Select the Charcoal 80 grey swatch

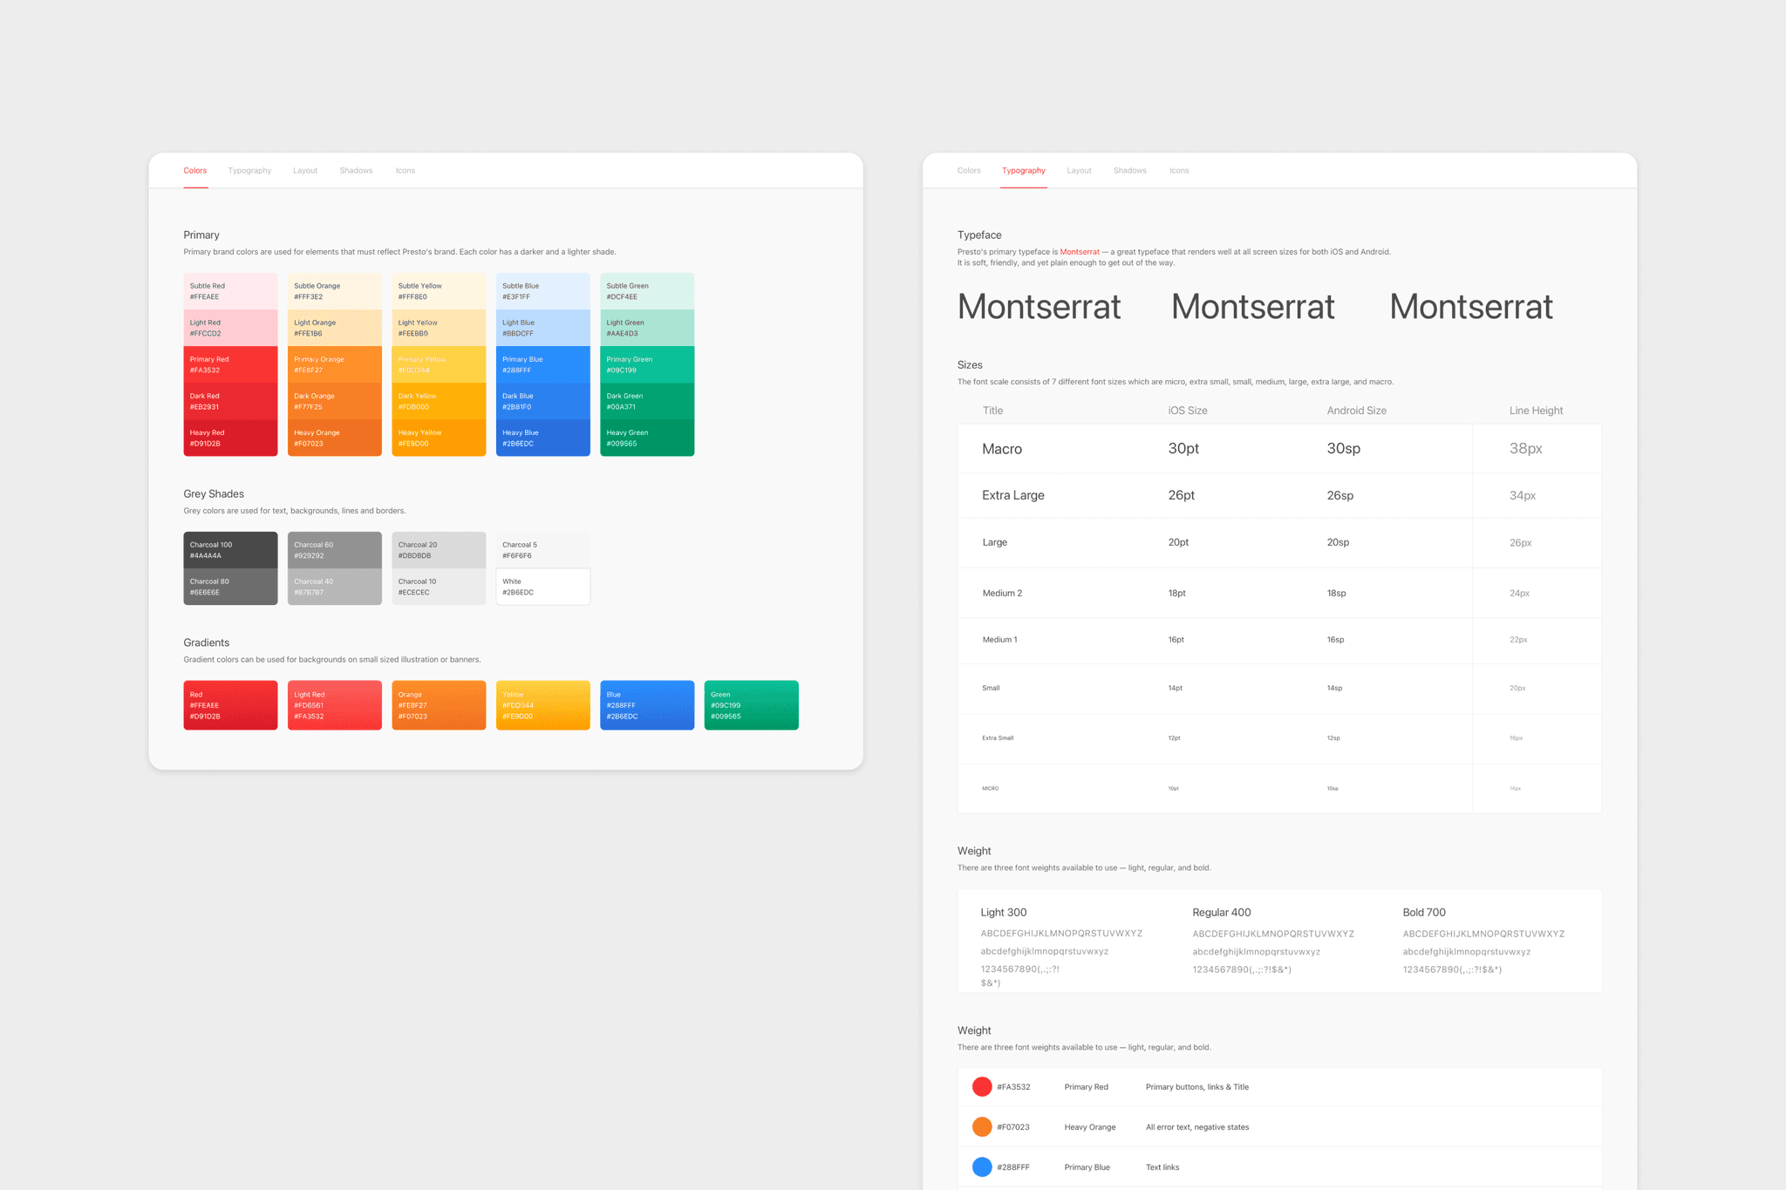tap(230, 587)
